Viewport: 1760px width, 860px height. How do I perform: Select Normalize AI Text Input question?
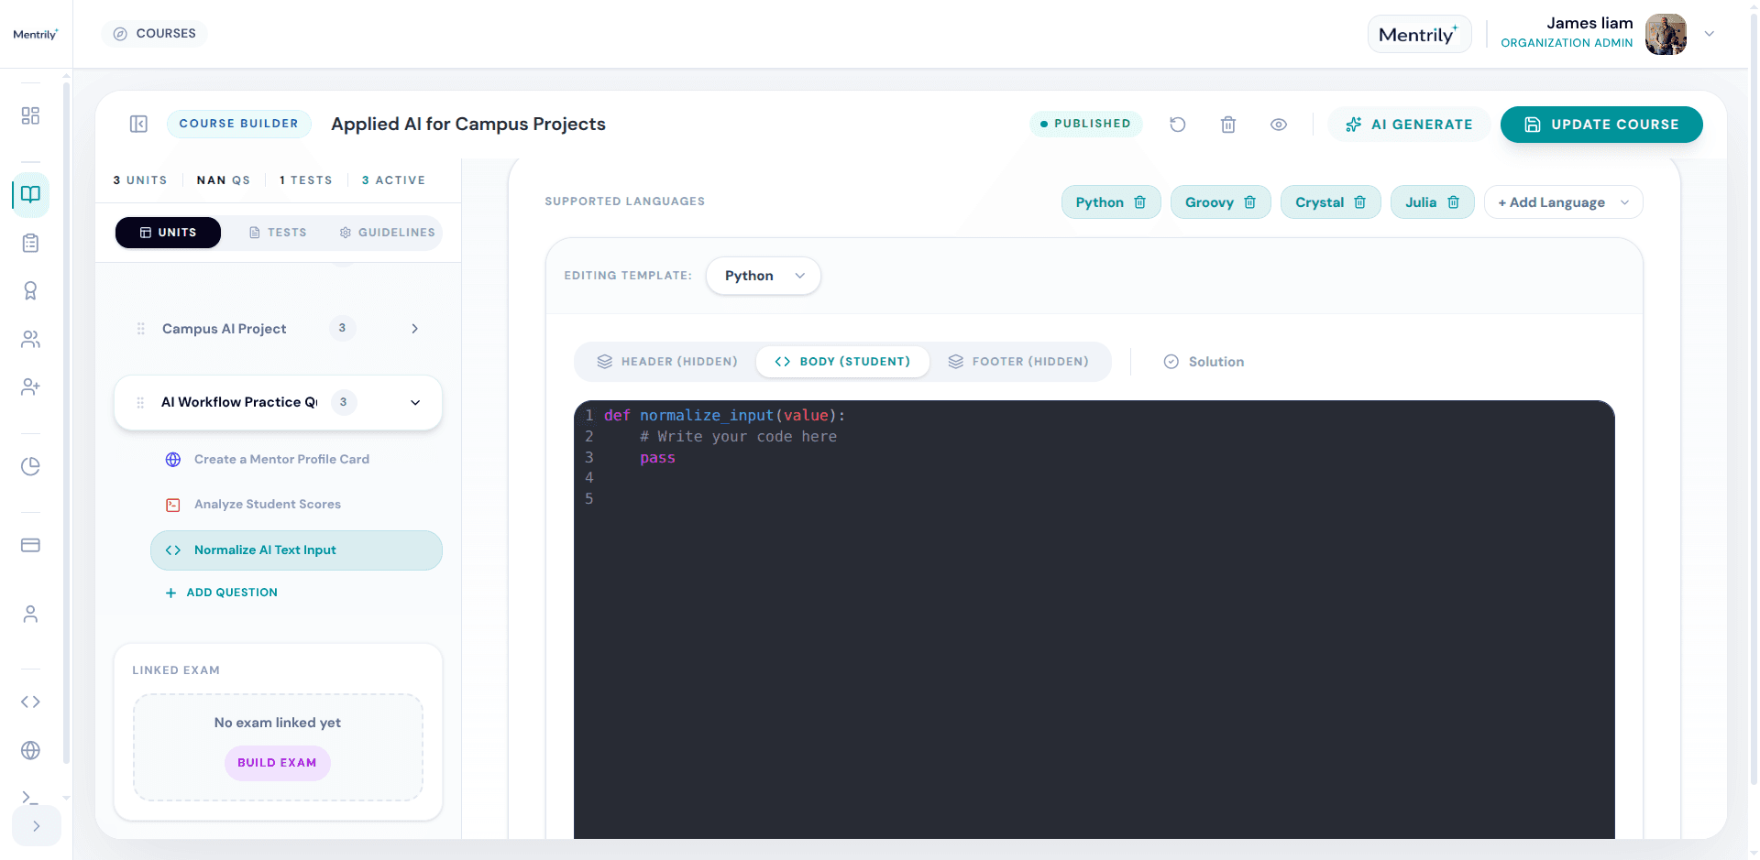(296, 550)
